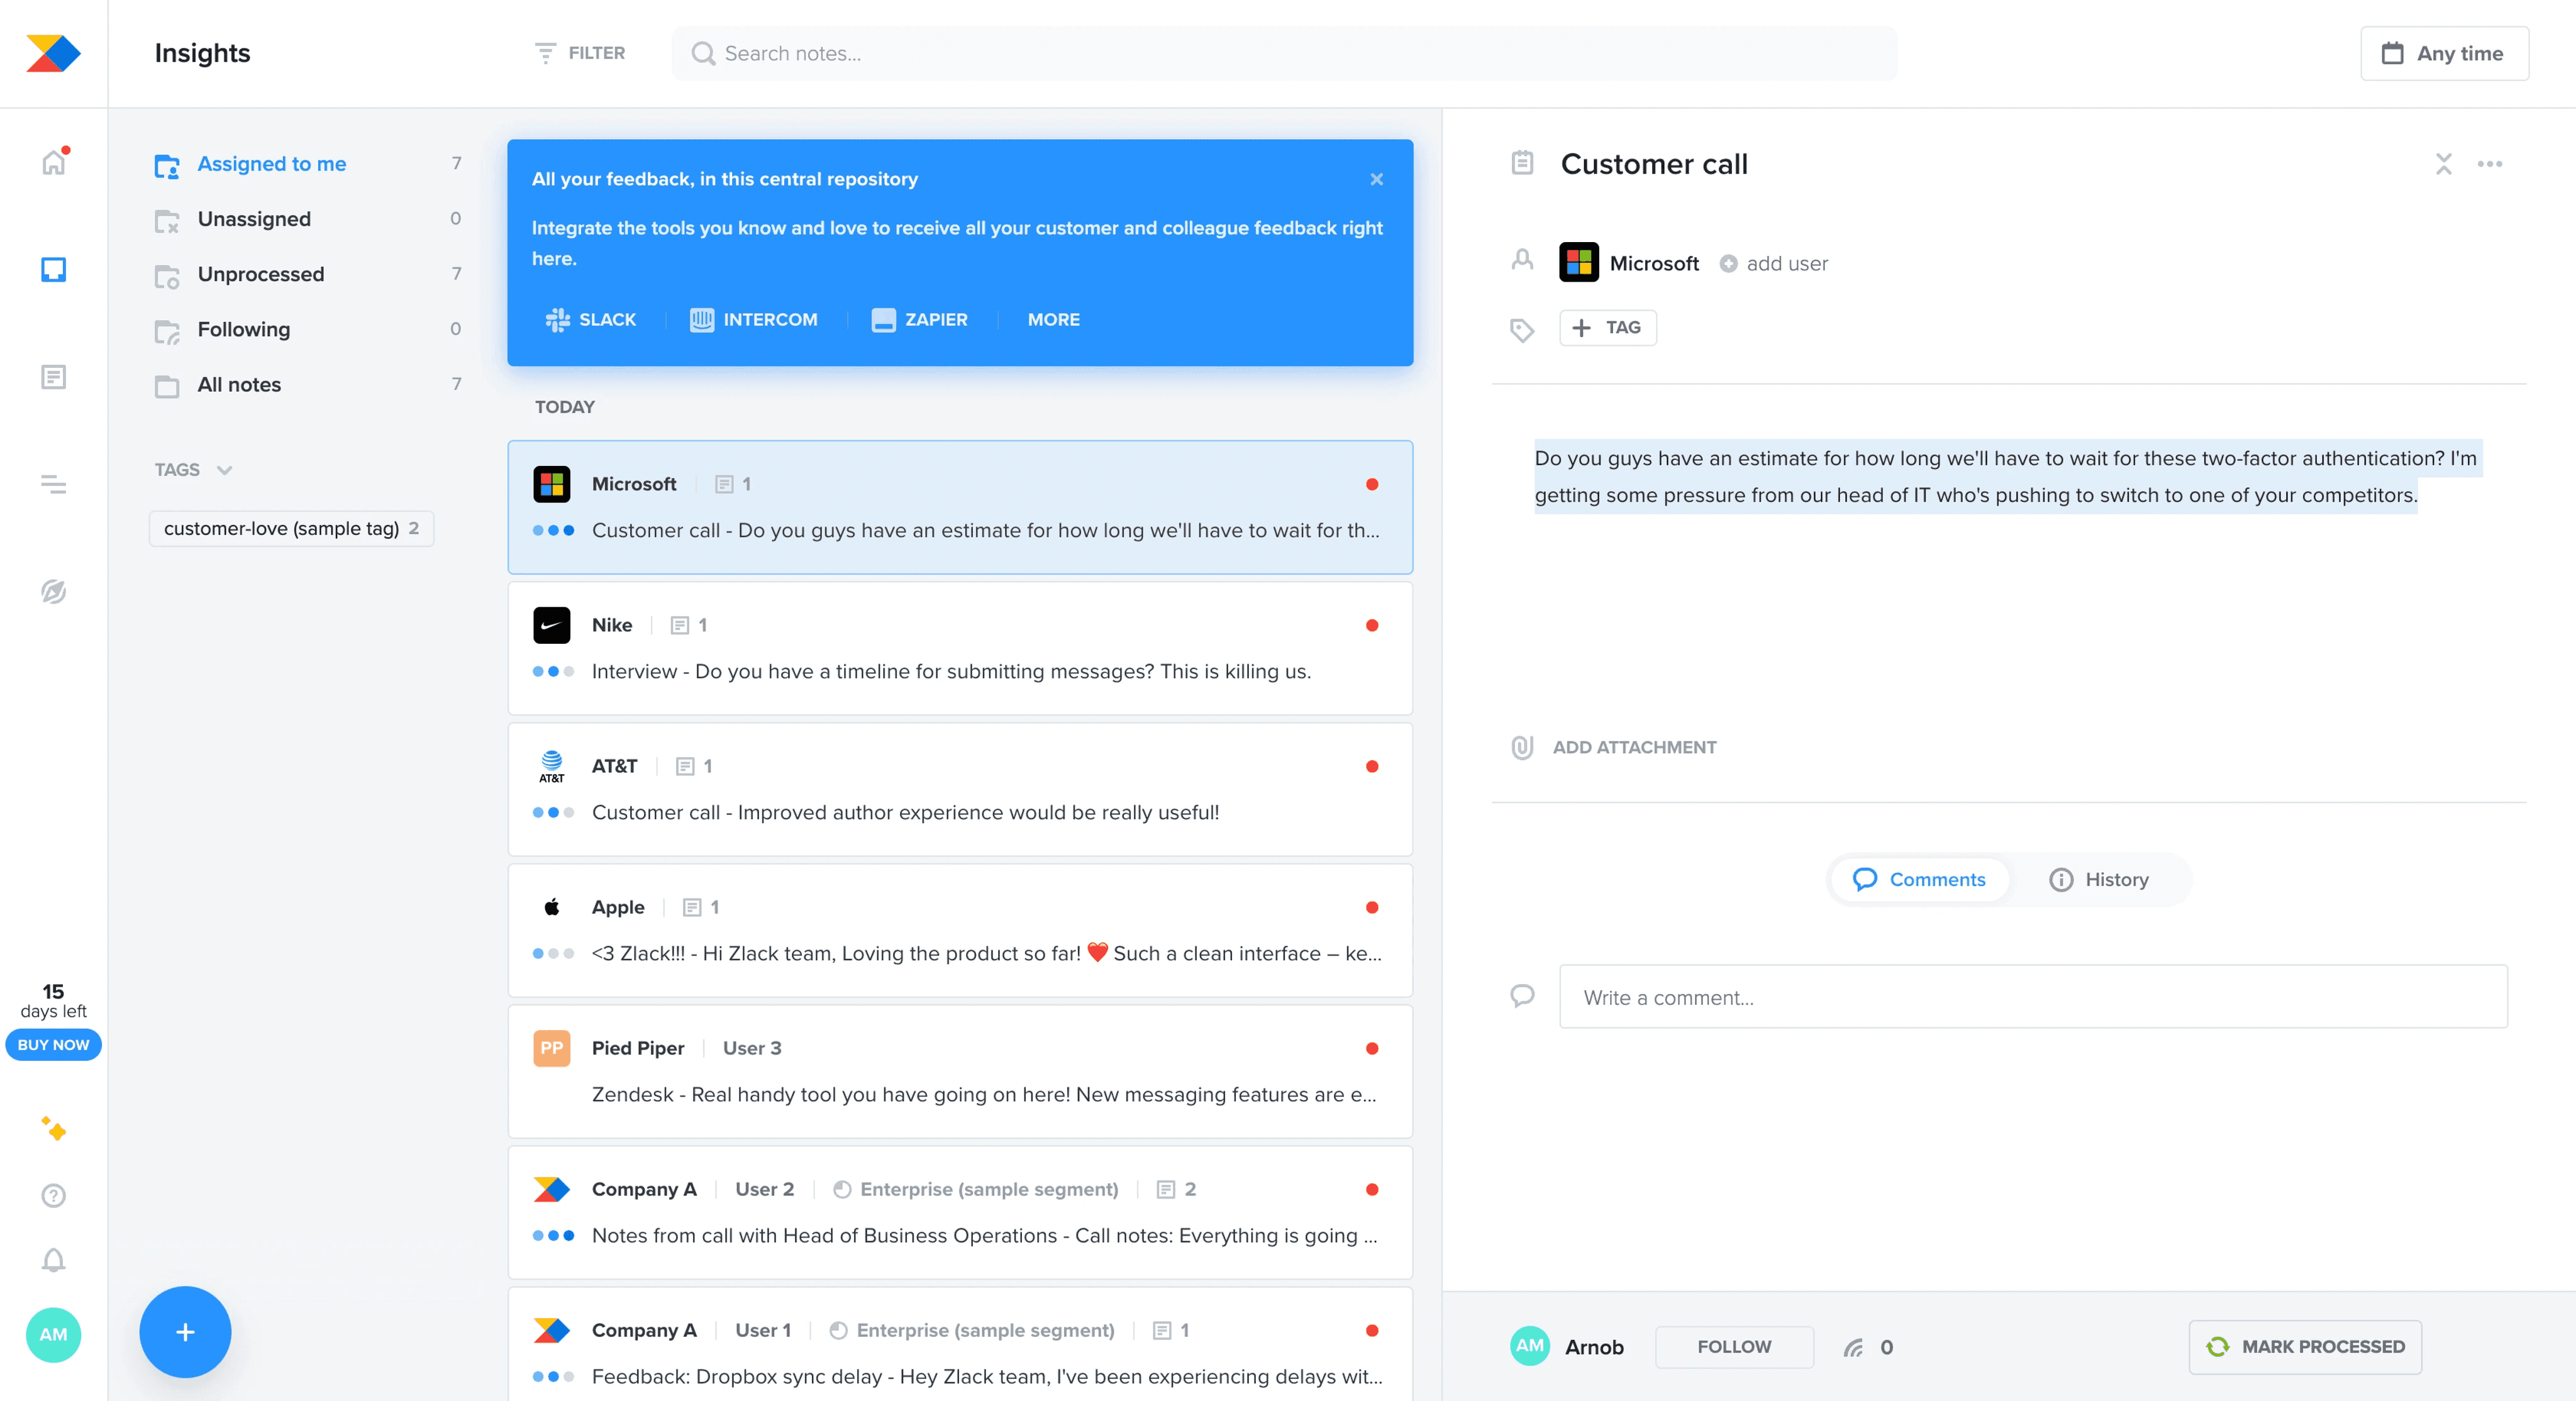Image resolution: width=2576 pixels, height=1401 pixels.
Task: Toggle FOLLOW on this note
Action: (x=1733, y=1346)
